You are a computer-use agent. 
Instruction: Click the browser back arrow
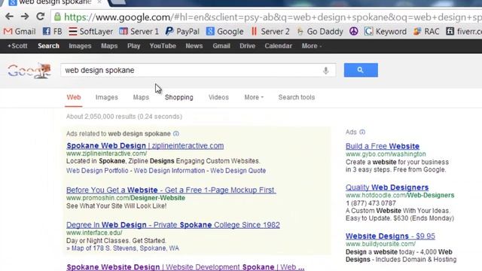pyautogui.click(x=9, y=17)
